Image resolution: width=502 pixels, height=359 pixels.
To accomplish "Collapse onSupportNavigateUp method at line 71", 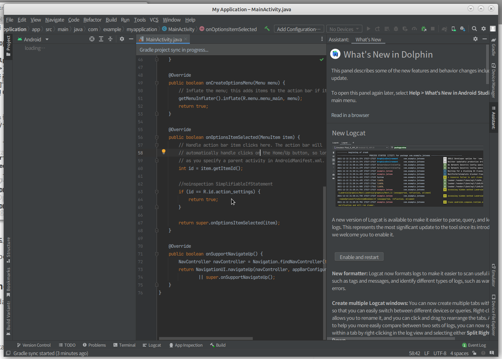I will click(x=157, y=254).
